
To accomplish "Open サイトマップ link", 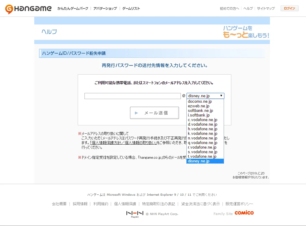I will [x=266, y=8].
